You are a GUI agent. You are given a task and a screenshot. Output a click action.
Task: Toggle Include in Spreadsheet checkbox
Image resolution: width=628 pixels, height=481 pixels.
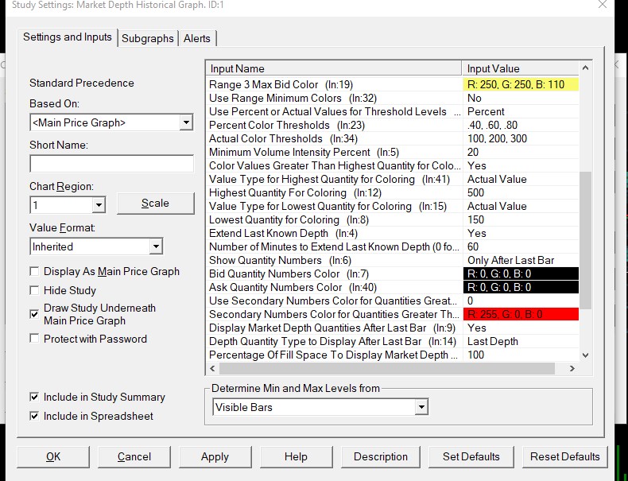(34, 416)
